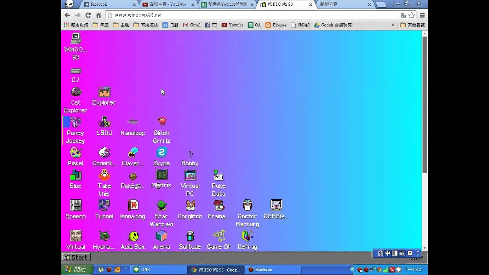The height and width of the screenshot is (275, 489).
Task: Launch Piskel palette icon
Action: (x=76, y=153)
